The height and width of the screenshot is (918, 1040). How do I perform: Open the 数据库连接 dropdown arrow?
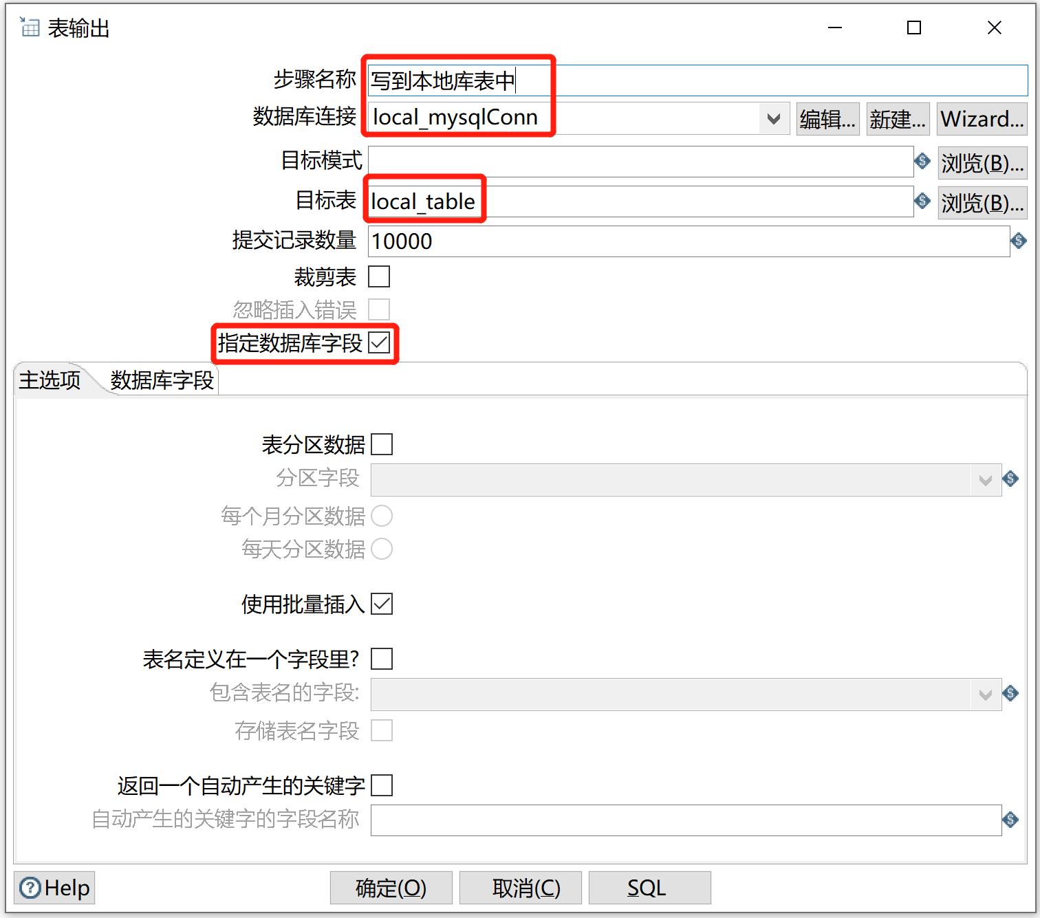click(x=774, y=119)
